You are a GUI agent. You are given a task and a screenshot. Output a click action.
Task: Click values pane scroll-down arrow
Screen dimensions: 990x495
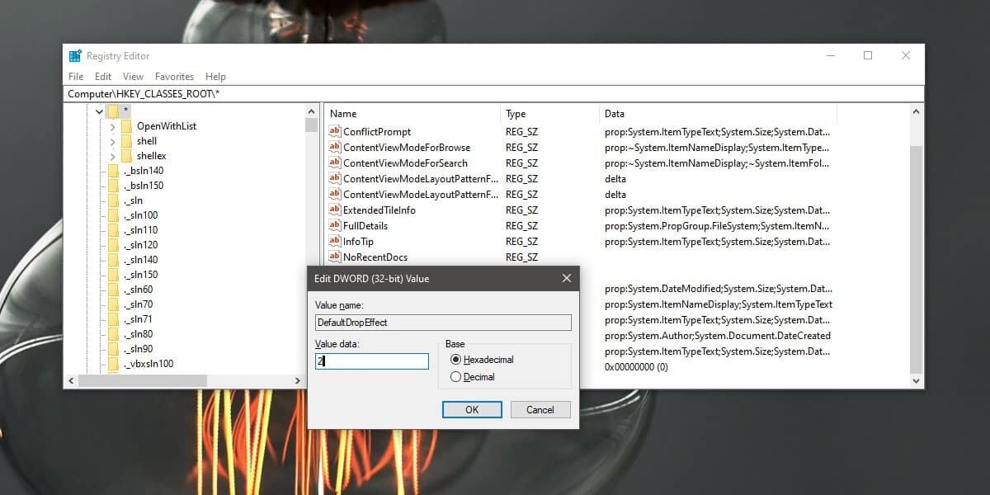(916, 380)
